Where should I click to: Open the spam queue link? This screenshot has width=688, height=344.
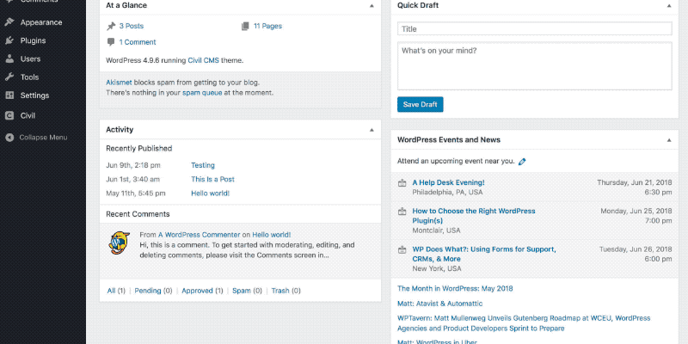[x=202, y=93]
